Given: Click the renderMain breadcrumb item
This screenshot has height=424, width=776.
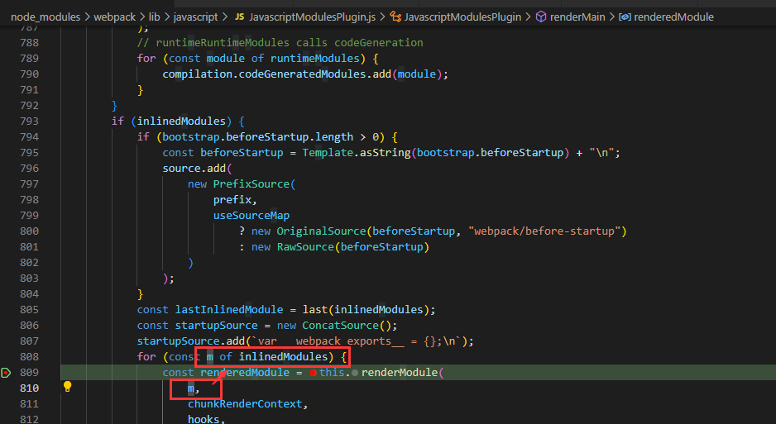Looking at the screenshot, I should point(577,17).
